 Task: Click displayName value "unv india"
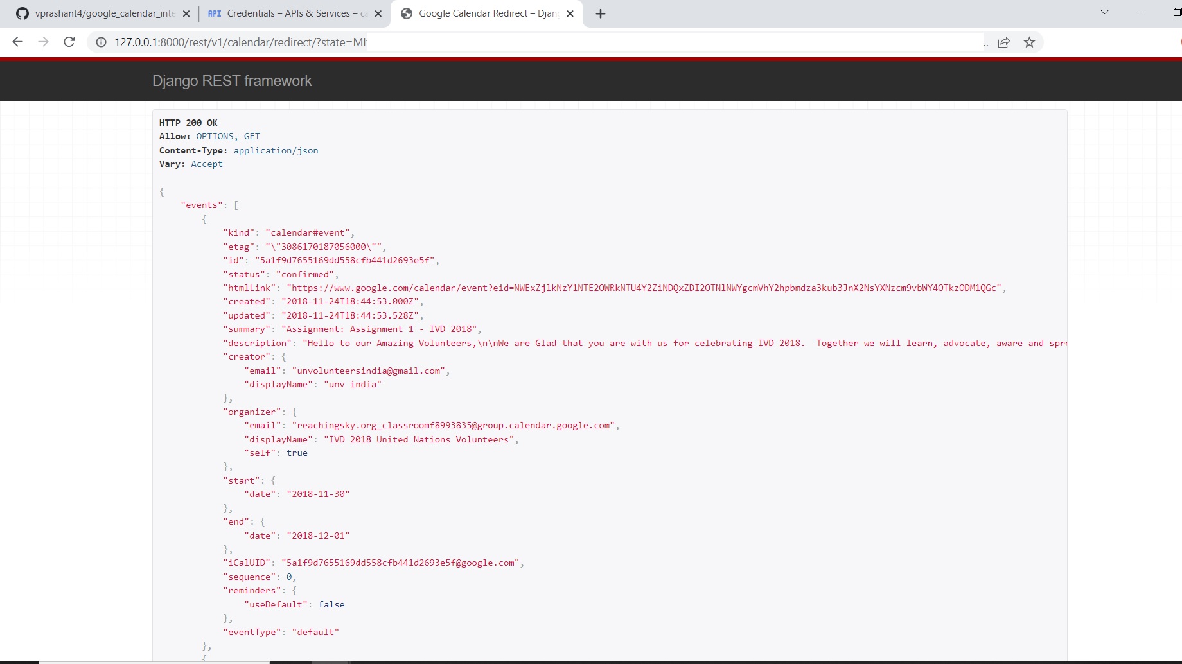353,384
